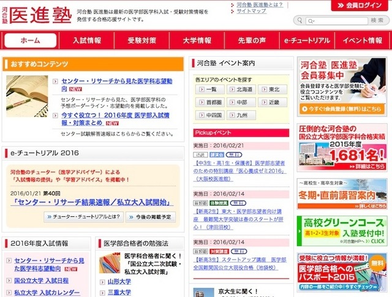Viewport: 392px width, 297px height.
Task: Click 今すぐ!会員登録(無料)はこちら orange button
Action: click(x=342, y=109)
